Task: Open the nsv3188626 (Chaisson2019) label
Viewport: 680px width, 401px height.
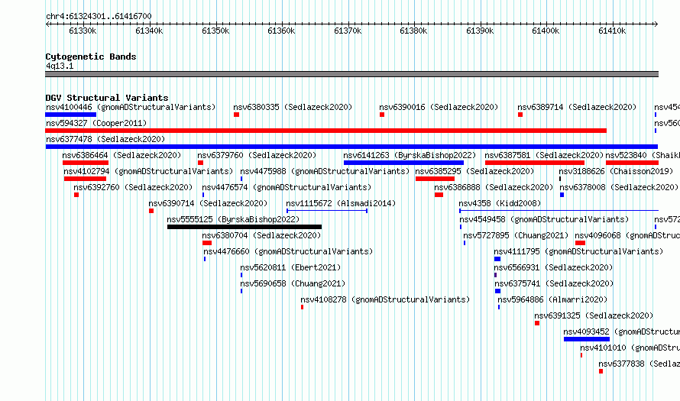Action: tap(616, 171)
